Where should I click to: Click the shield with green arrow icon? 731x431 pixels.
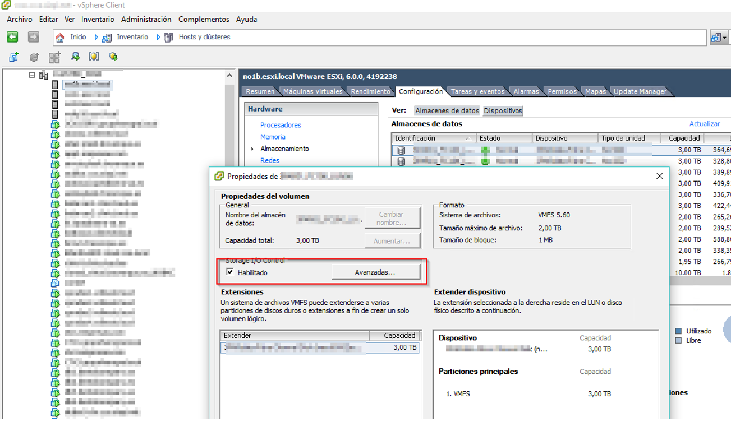tap(113, 57)
